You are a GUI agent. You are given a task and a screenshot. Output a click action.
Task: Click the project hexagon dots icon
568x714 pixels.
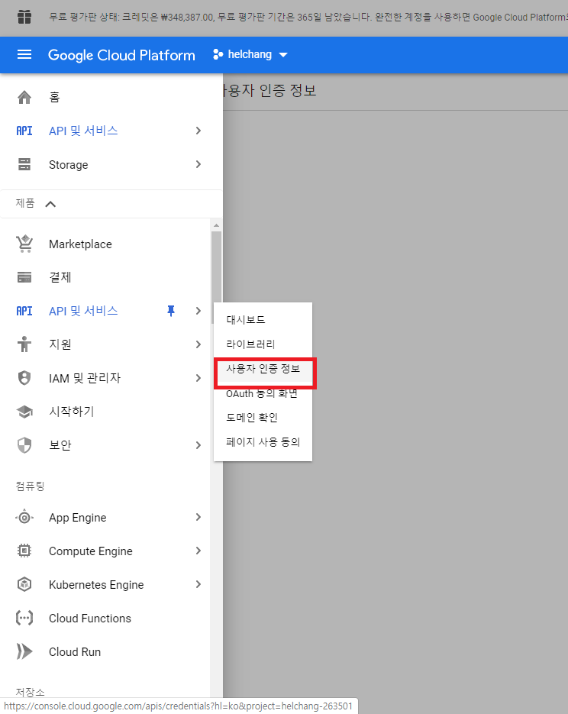tap(218, 55)
